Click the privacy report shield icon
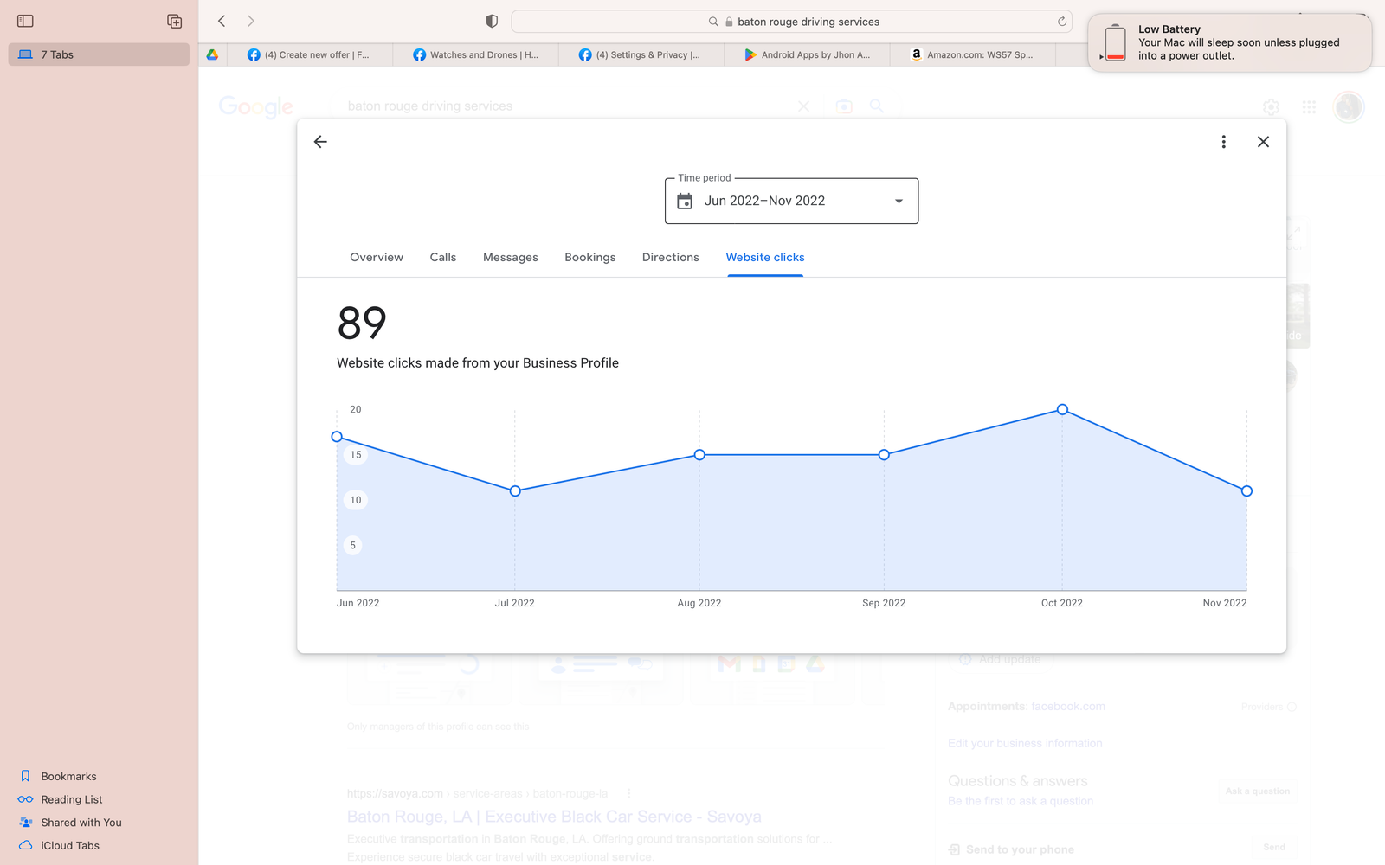1385x865 pixels. 492,22
